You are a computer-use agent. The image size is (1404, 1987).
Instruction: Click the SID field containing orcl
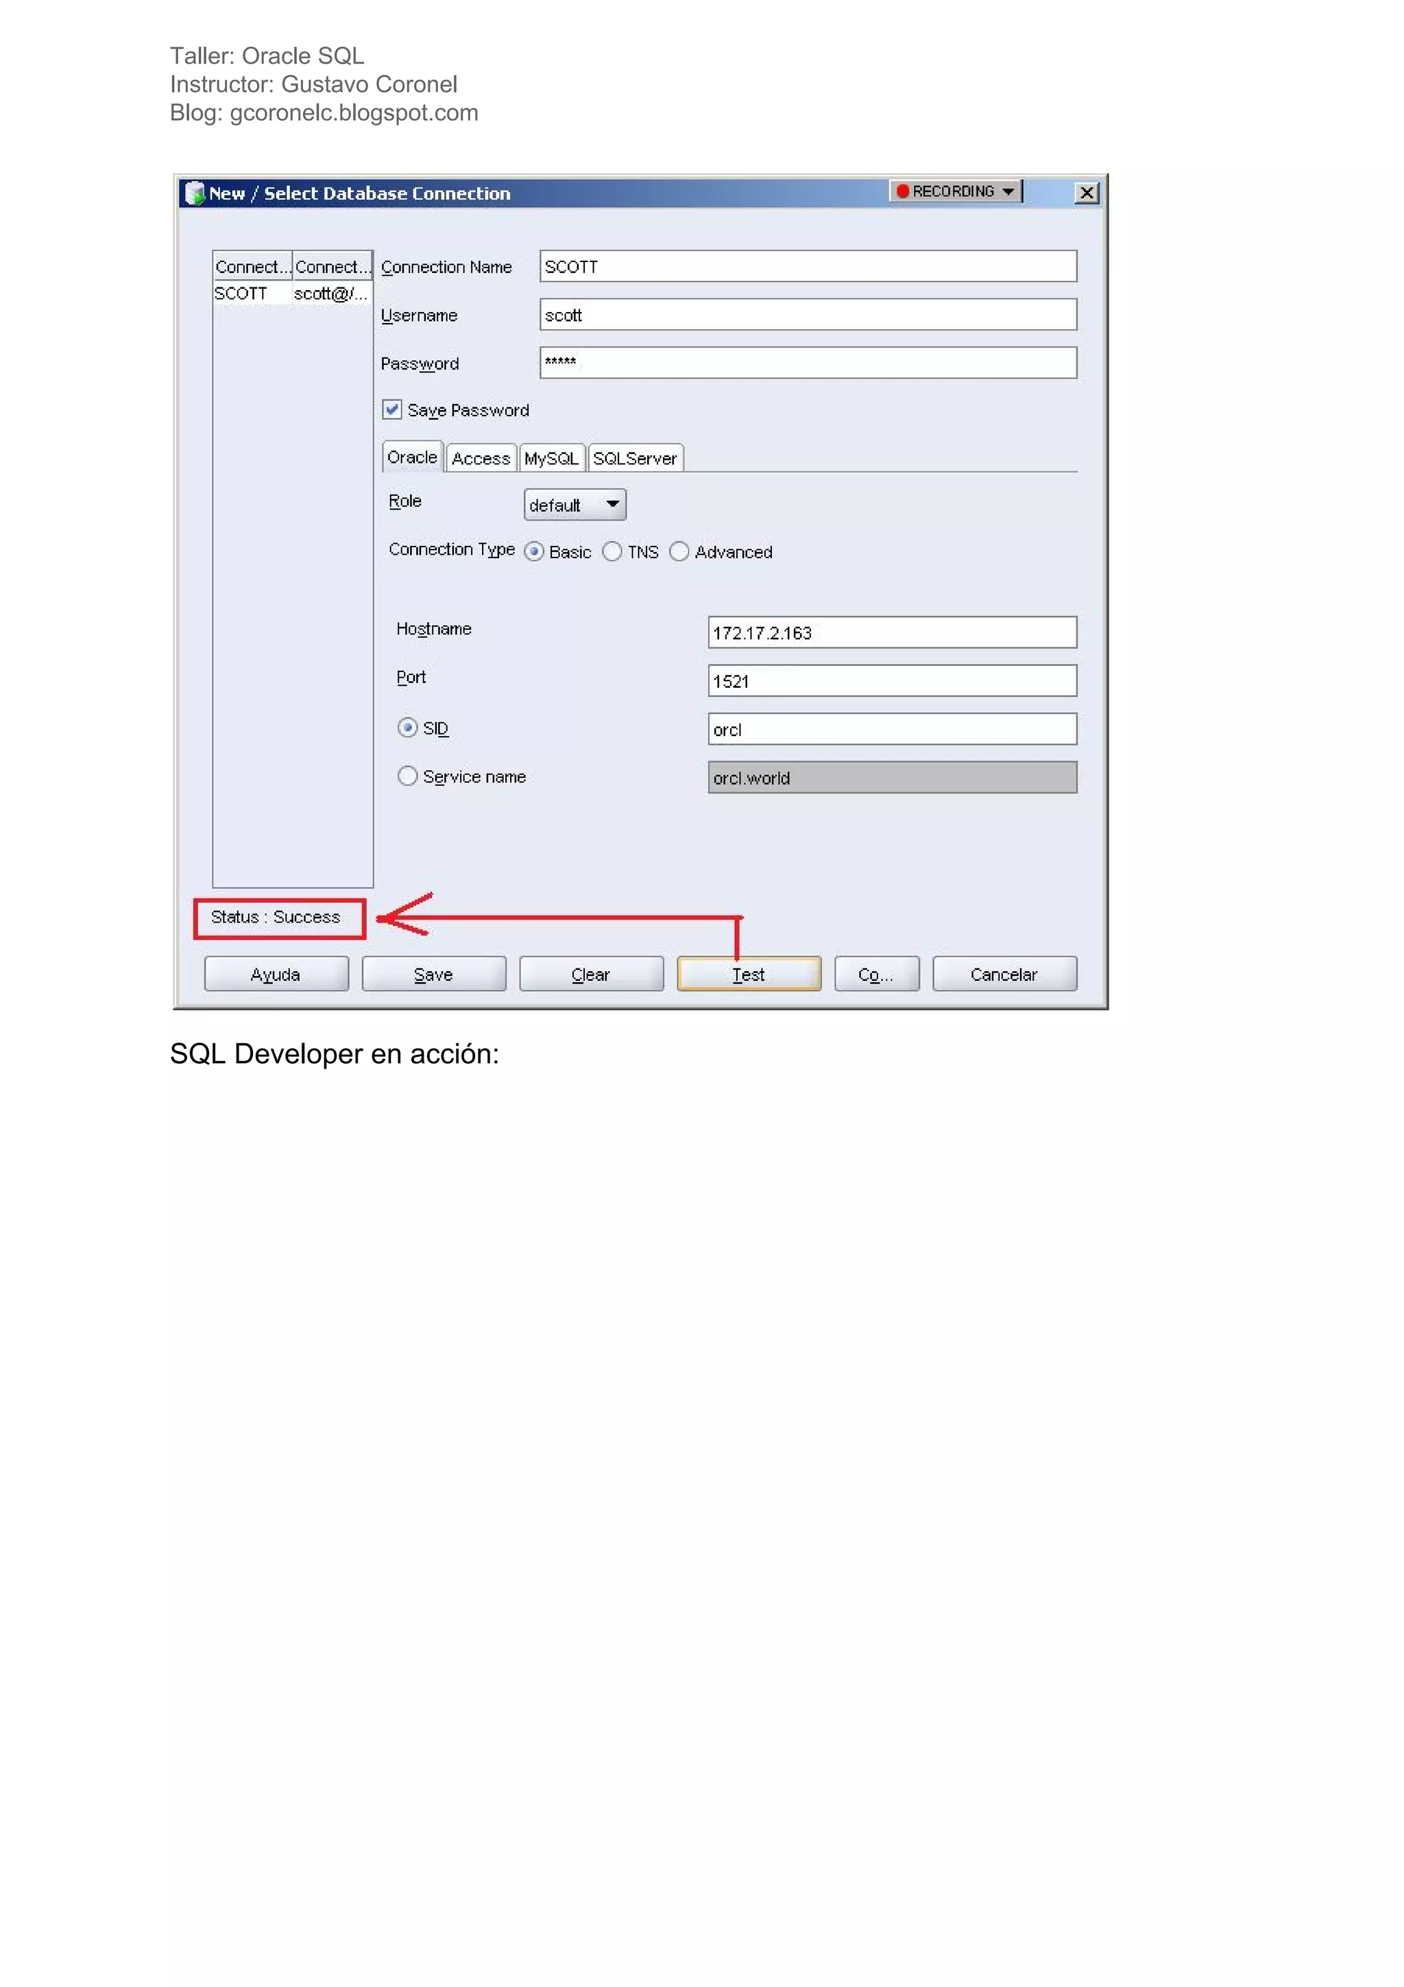(x=892, y=730)
